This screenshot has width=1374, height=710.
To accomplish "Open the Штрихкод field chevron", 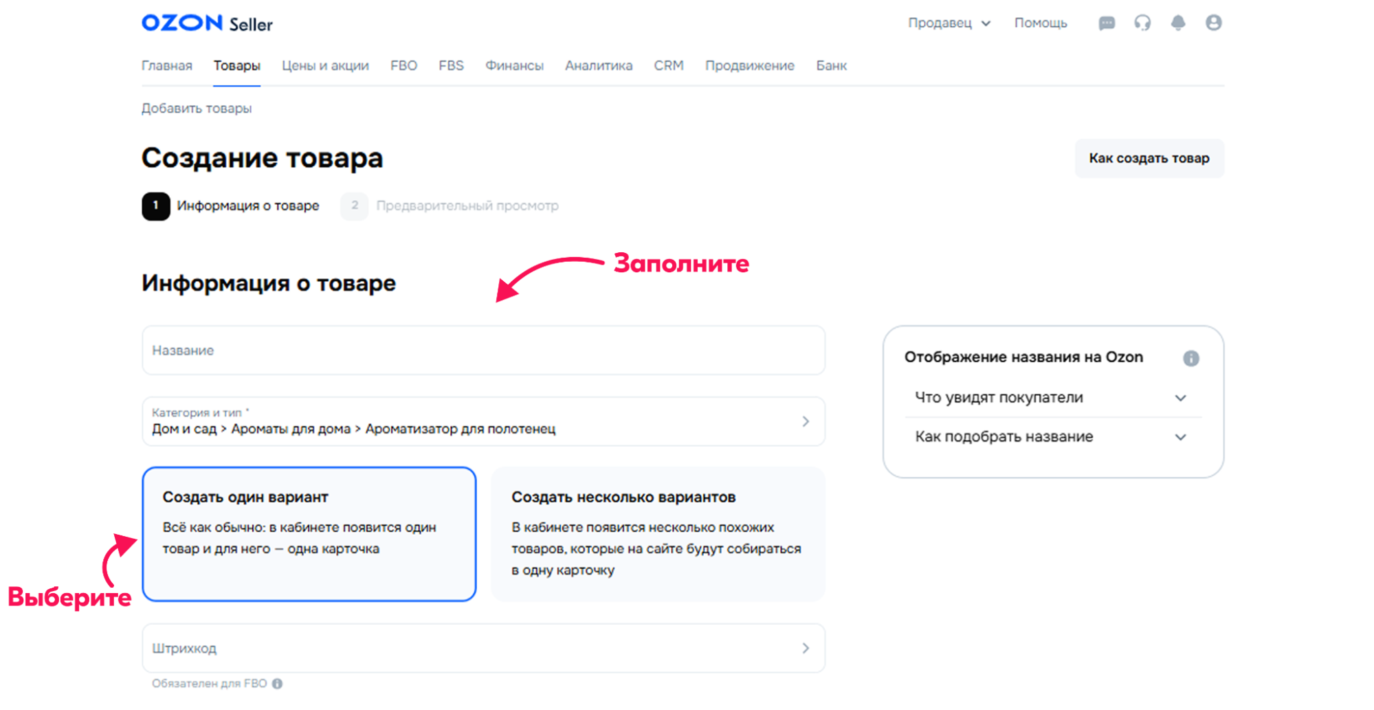I will pyautogui.click(x=806, y=648).
